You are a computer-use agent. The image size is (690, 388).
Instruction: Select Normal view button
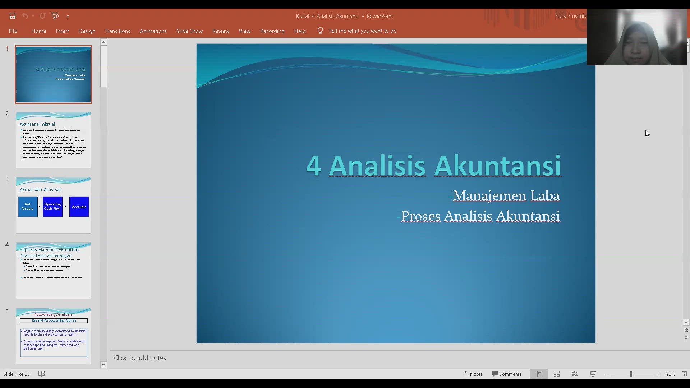[539, 374]
